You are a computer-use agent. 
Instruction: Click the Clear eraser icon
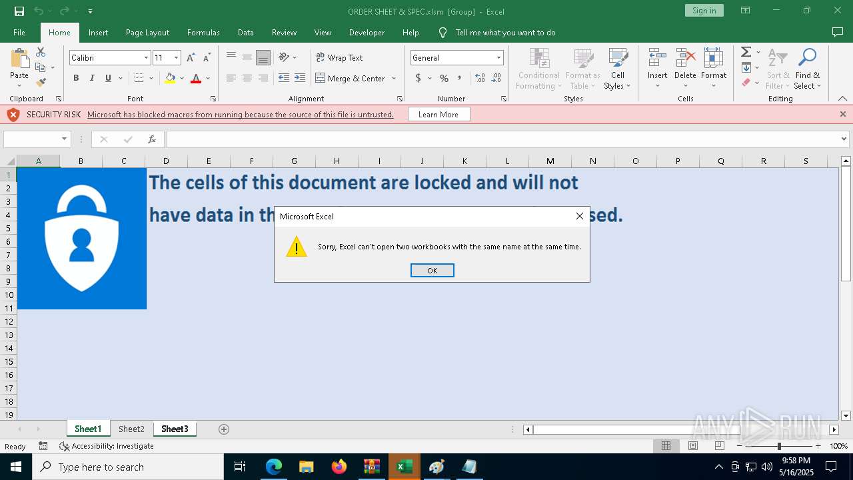[746, 83]
